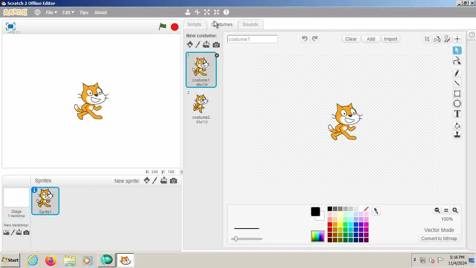The height and width of the screenshot is (268, 476).
Task: Click the Crop icon in costume toolbar
Action: [427, 39]
